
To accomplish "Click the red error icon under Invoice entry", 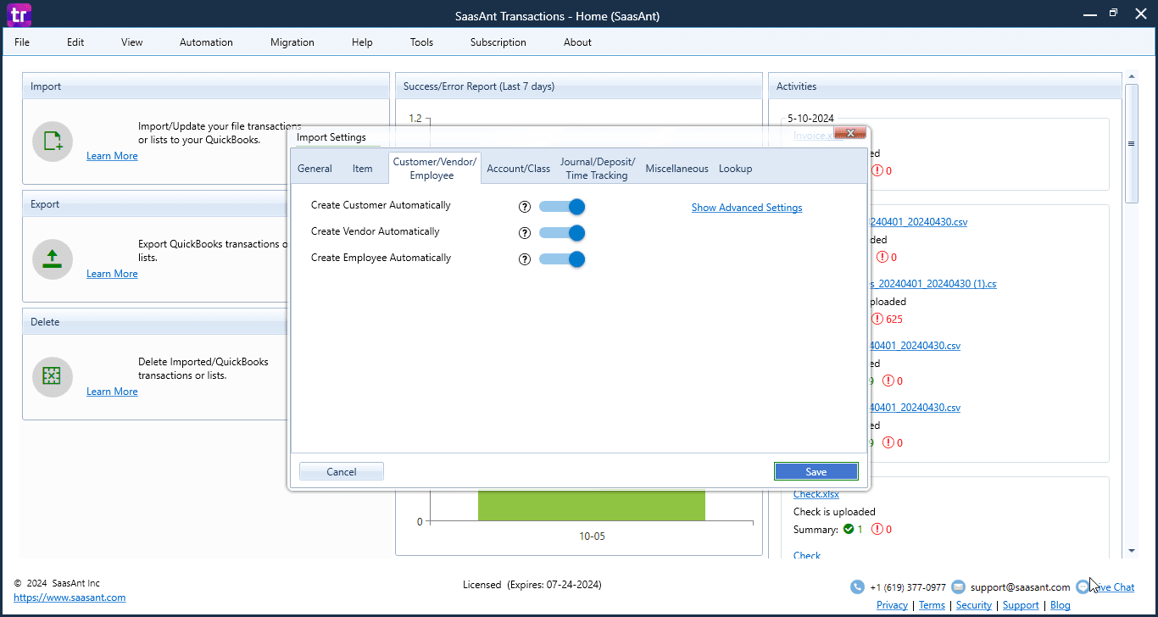I will click(x=877, y=170).
